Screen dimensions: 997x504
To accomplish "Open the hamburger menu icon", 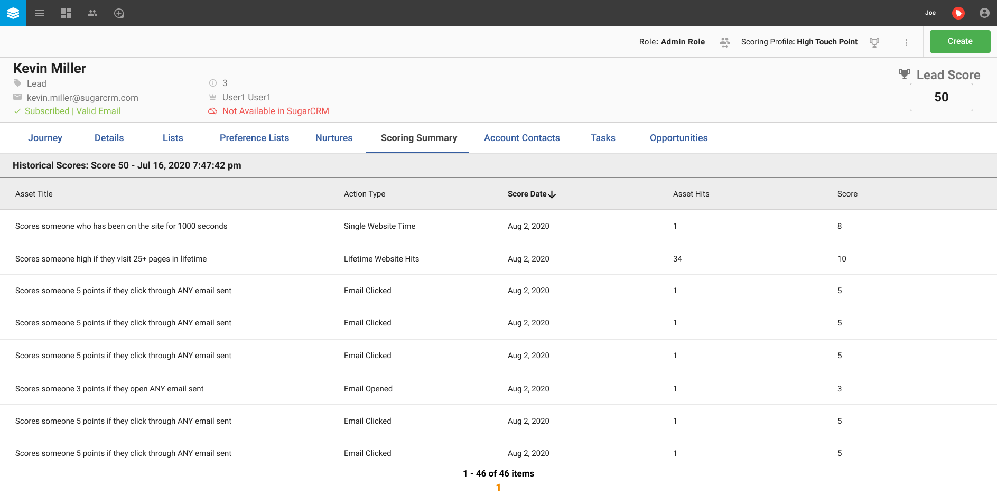I will coord(40,13).
